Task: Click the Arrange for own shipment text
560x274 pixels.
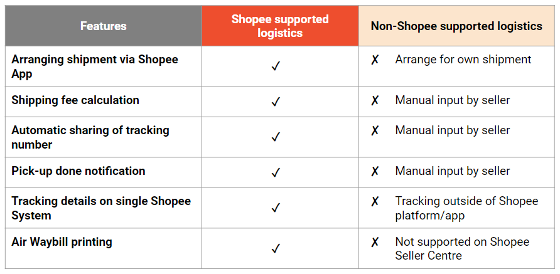Action: coord(463,60)
